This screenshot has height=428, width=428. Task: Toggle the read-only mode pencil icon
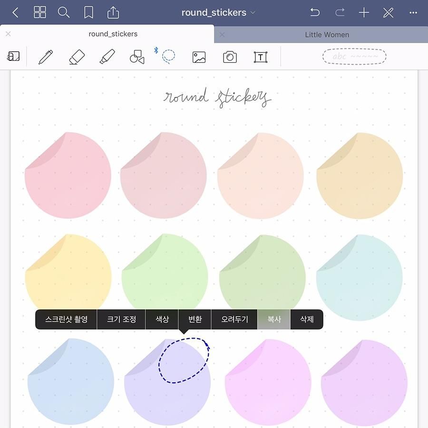click(389, 13)
